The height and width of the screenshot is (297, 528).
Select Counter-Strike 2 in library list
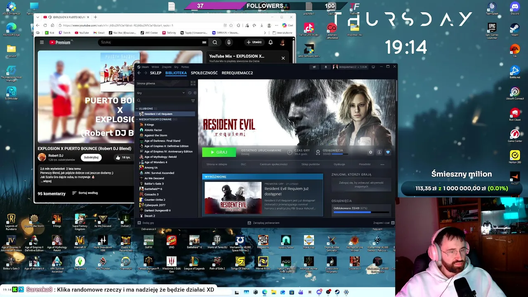pyautogui.click(x=155, y=200)
